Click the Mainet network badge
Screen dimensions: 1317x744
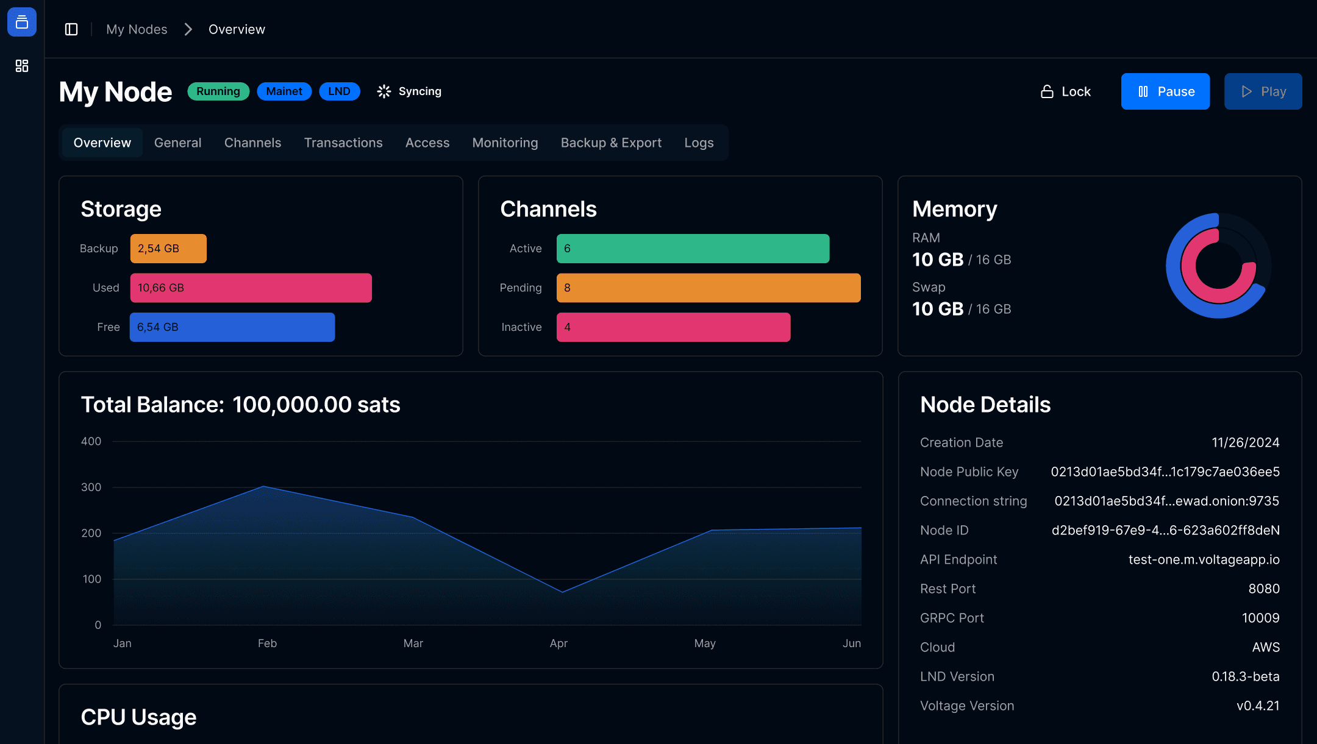(284, 91)
